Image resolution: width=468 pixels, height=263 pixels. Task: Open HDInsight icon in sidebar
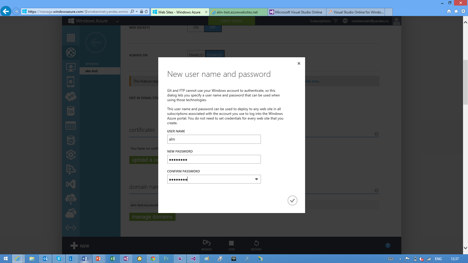pyautogui.click(x=71, y=140)
